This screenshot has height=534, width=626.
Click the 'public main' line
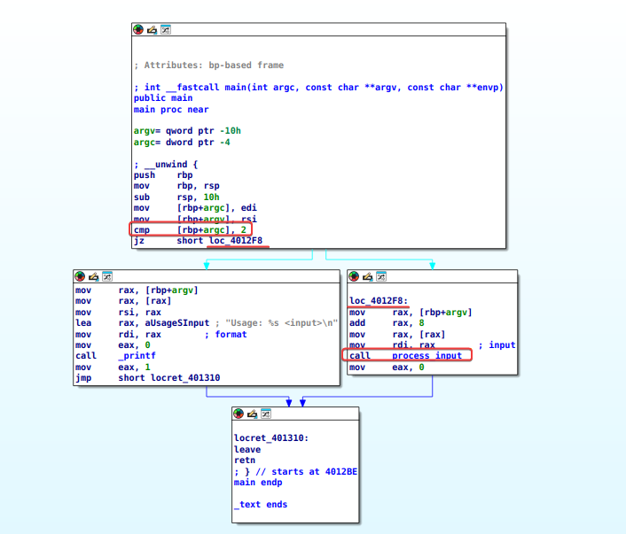coord(163,98)
